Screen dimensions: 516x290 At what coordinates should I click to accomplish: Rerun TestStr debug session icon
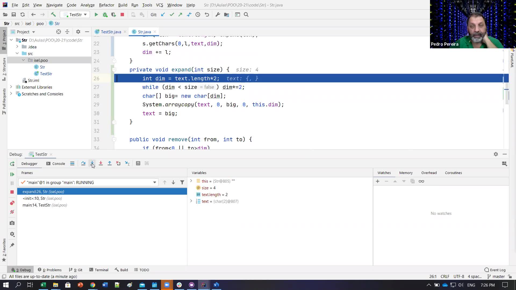click(x=12, y=164)
